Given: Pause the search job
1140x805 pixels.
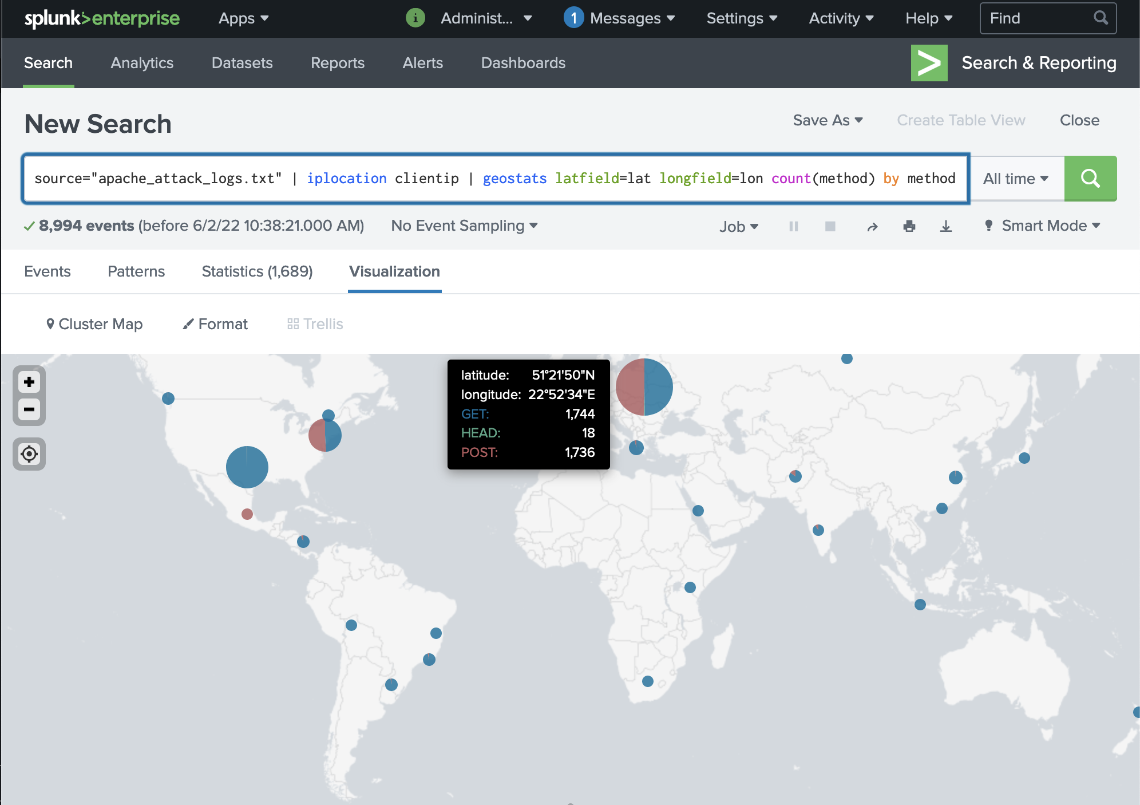Looking at the screenshot, I should coord(793,226).
